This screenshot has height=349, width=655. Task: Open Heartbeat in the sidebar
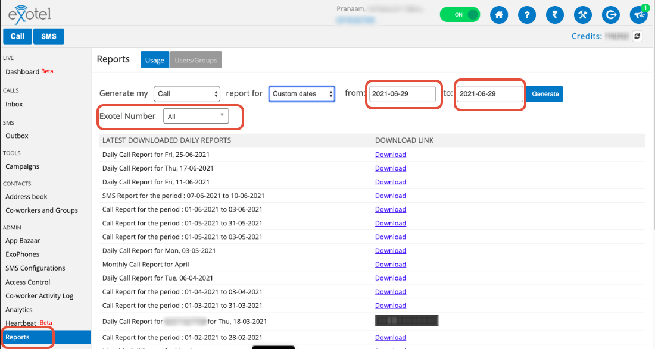pos(21,323)
